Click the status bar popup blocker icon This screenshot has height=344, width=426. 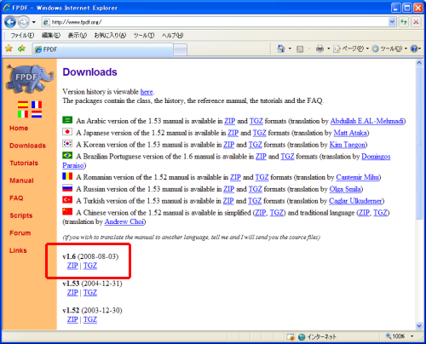291,337
